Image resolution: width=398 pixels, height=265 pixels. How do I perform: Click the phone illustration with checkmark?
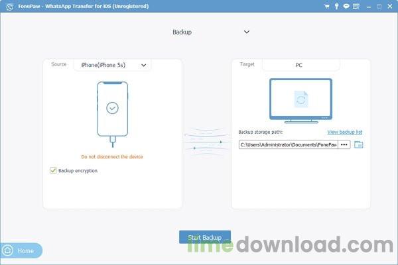[x=113, y=114]
